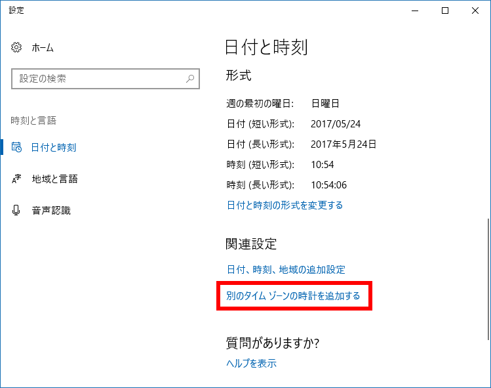491x388 pixels.
Task: Click the Home gear icon
Action: click(16, 47)
